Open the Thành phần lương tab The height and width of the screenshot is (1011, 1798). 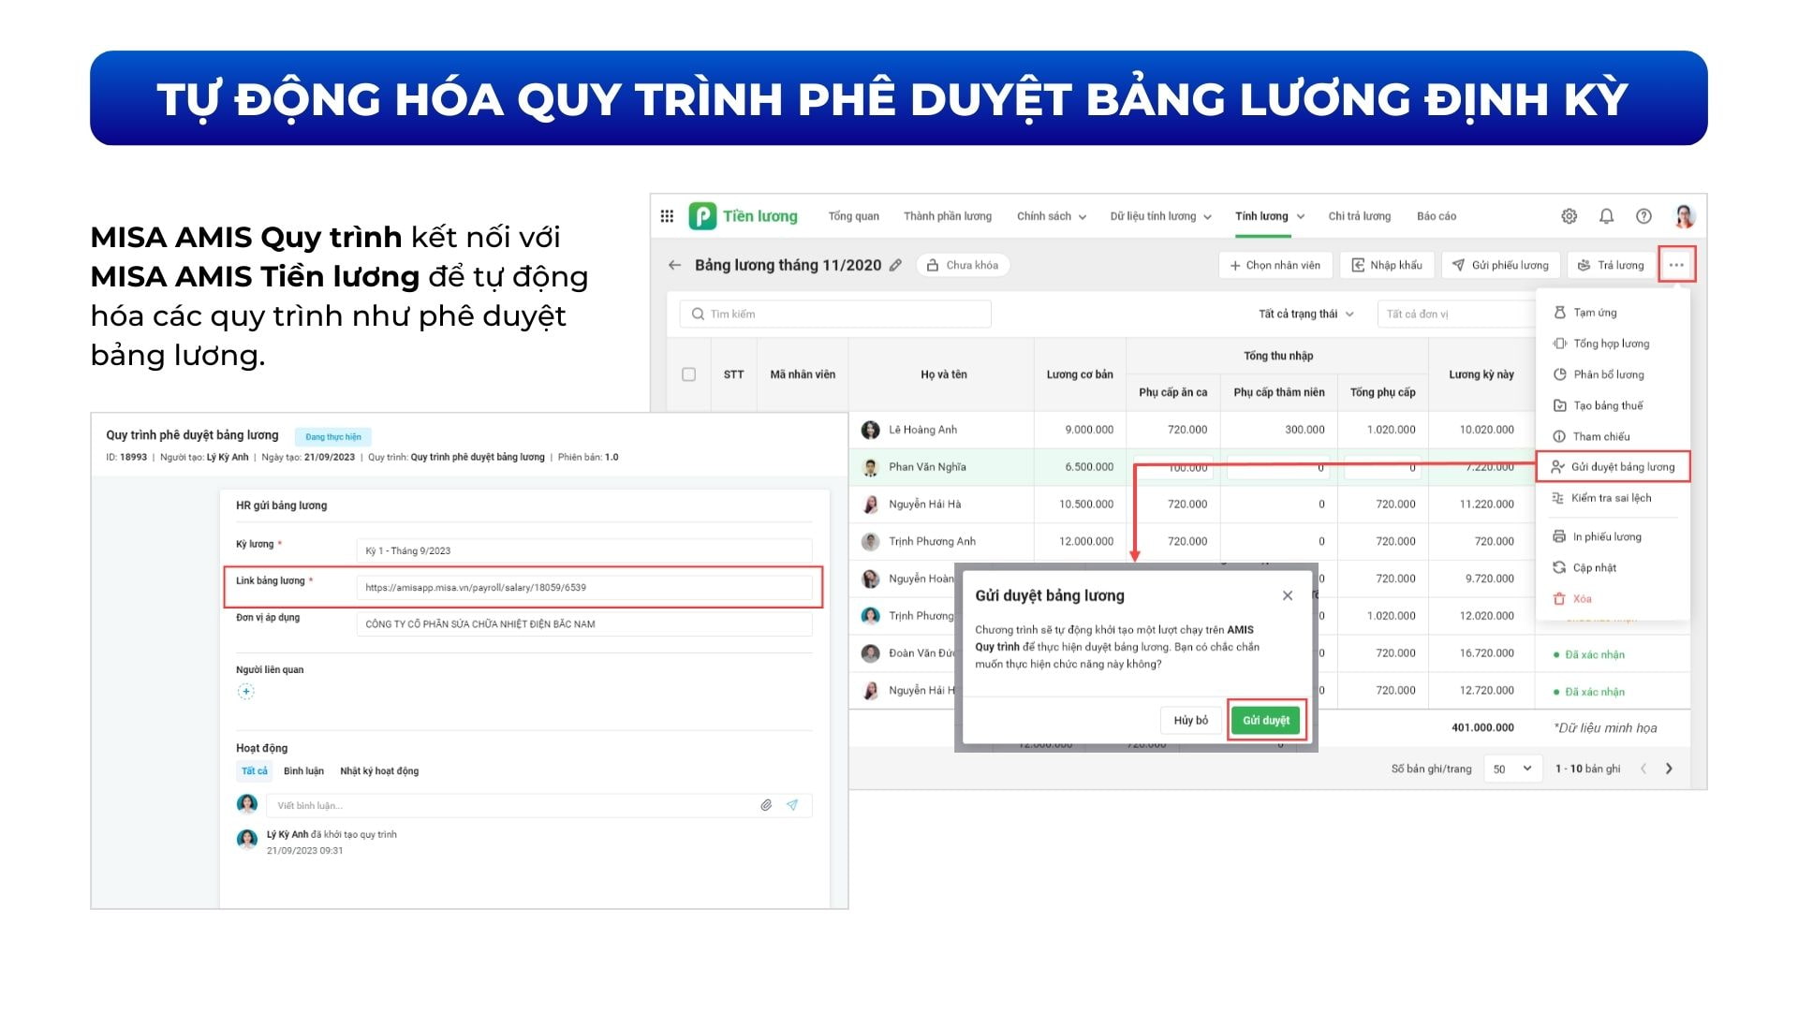[948, 216]
